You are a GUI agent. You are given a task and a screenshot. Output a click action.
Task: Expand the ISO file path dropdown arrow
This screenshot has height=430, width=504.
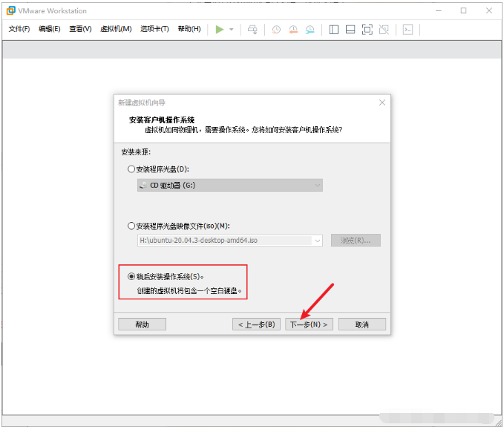click(x=318, y=241)
